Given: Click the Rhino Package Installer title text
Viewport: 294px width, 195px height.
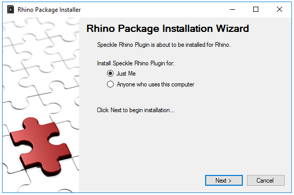Looking at the screenshot, I should pos(49,10).
